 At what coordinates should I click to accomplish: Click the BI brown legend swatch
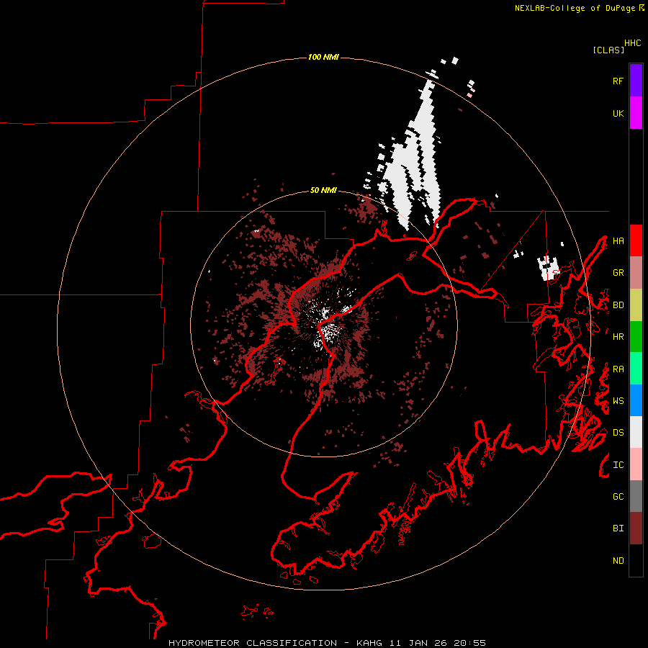[x=636, y=528]
